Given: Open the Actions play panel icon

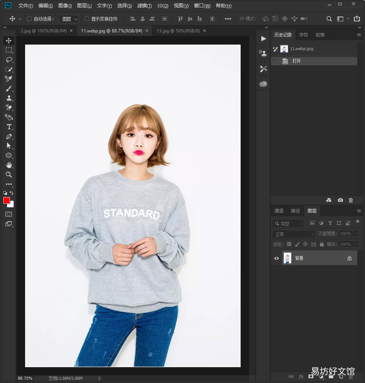Looking at the screenshot, I should tap(264, 39).
